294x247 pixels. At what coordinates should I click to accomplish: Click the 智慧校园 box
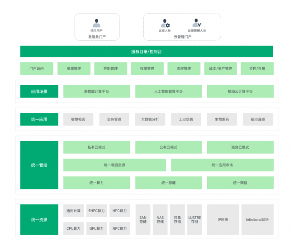pyautogui.click(x=78, y=119)
